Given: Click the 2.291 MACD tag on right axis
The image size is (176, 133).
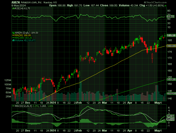Looking at the screenshot, I should click(x=170, y=116).
